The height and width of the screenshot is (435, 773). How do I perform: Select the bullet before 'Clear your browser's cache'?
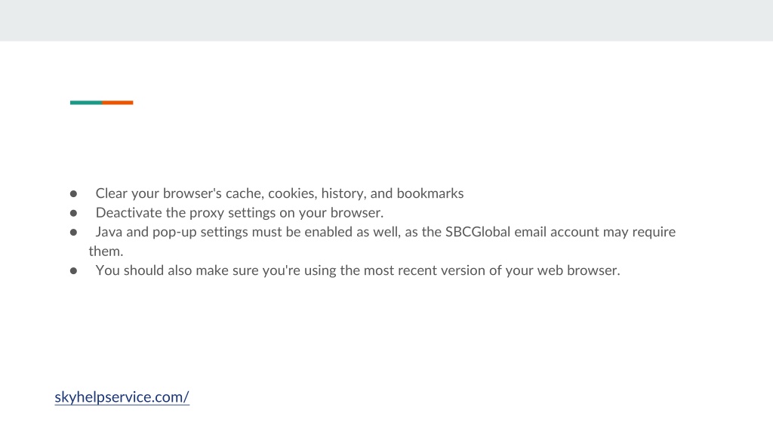point(73,194)
